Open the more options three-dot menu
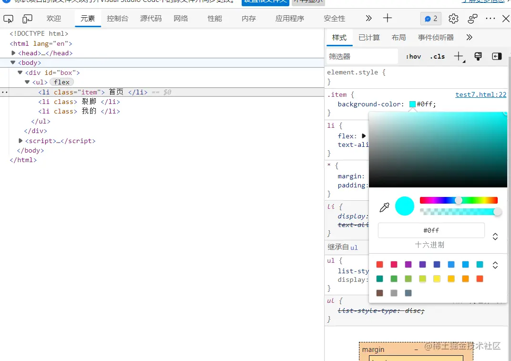 click(x=489, y=18)
